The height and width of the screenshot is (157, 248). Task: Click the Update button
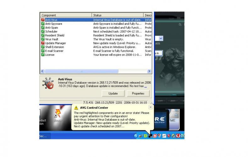(x=113, y=94)
